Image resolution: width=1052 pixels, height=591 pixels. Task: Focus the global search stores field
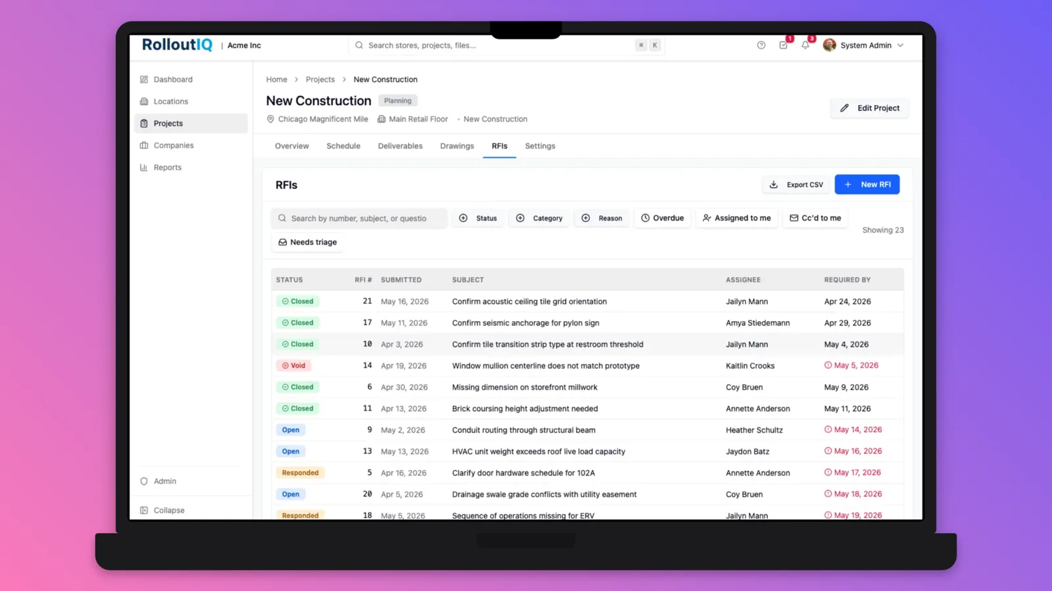506,45
